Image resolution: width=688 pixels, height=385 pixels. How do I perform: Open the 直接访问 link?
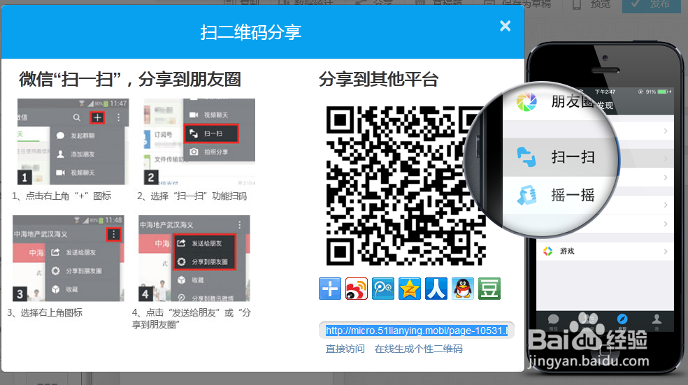click(x=345, y=349)
